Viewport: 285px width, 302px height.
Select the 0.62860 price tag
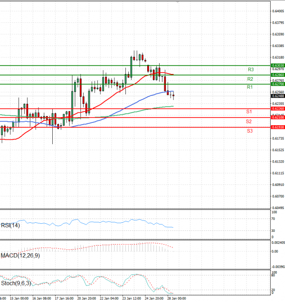[278, 75]
